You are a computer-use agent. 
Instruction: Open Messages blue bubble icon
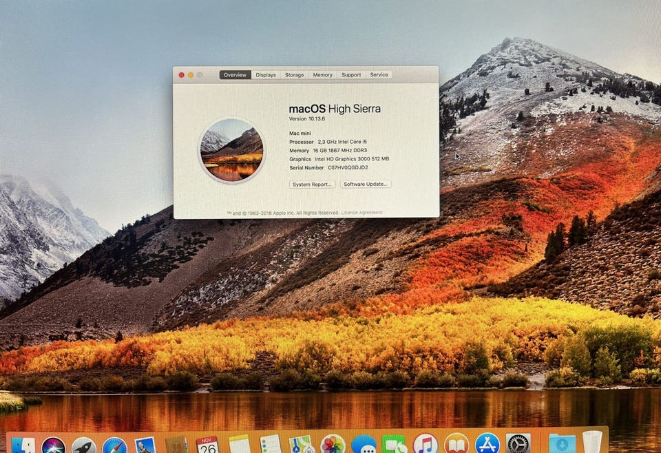364,445
